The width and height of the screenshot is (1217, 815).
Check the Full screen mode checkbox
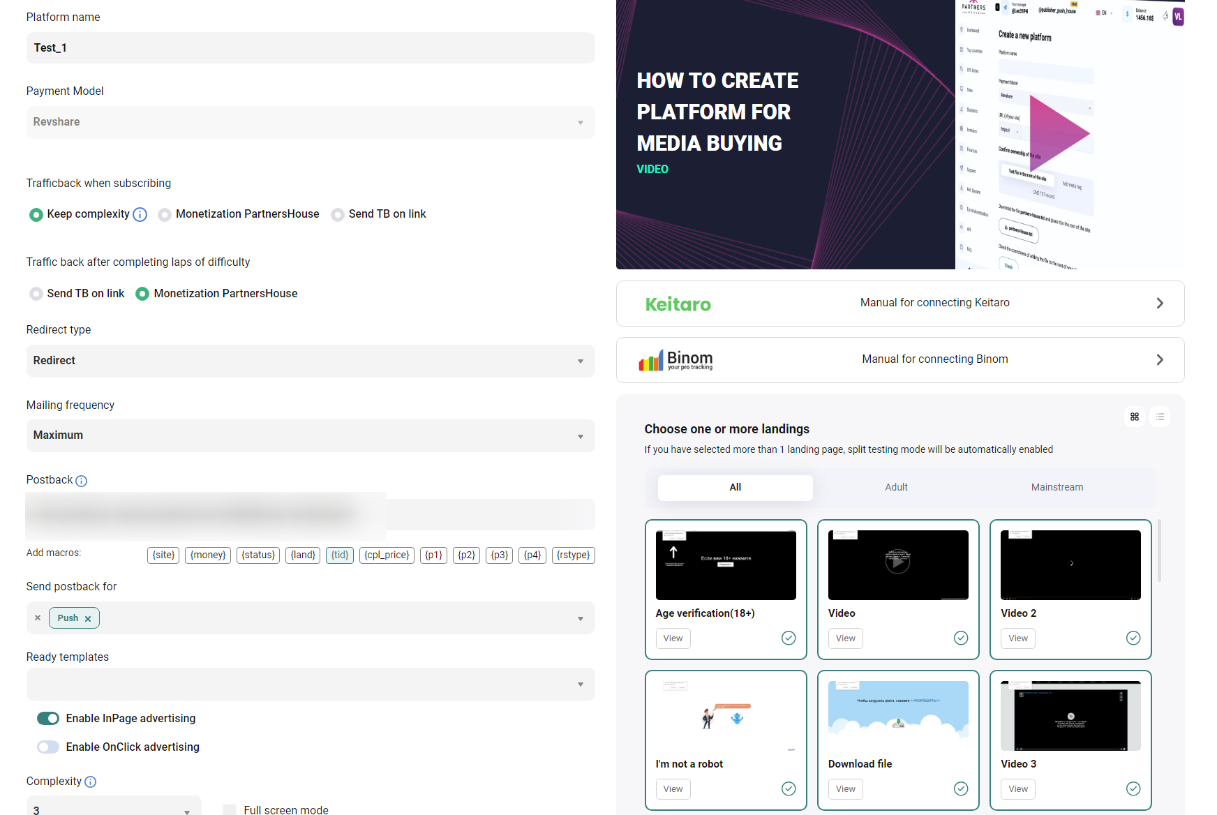point(230,810)
